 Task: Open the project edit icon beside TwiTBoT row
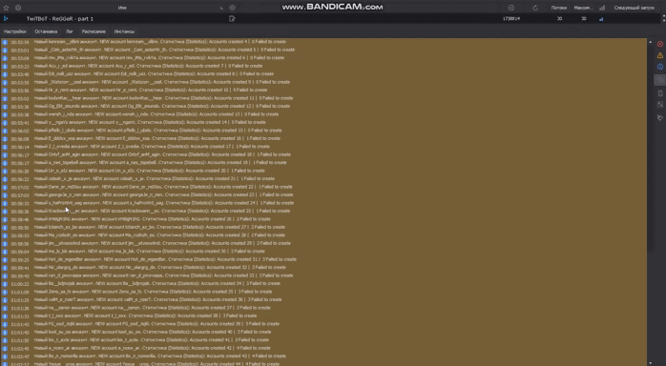[x=232, y=19]
